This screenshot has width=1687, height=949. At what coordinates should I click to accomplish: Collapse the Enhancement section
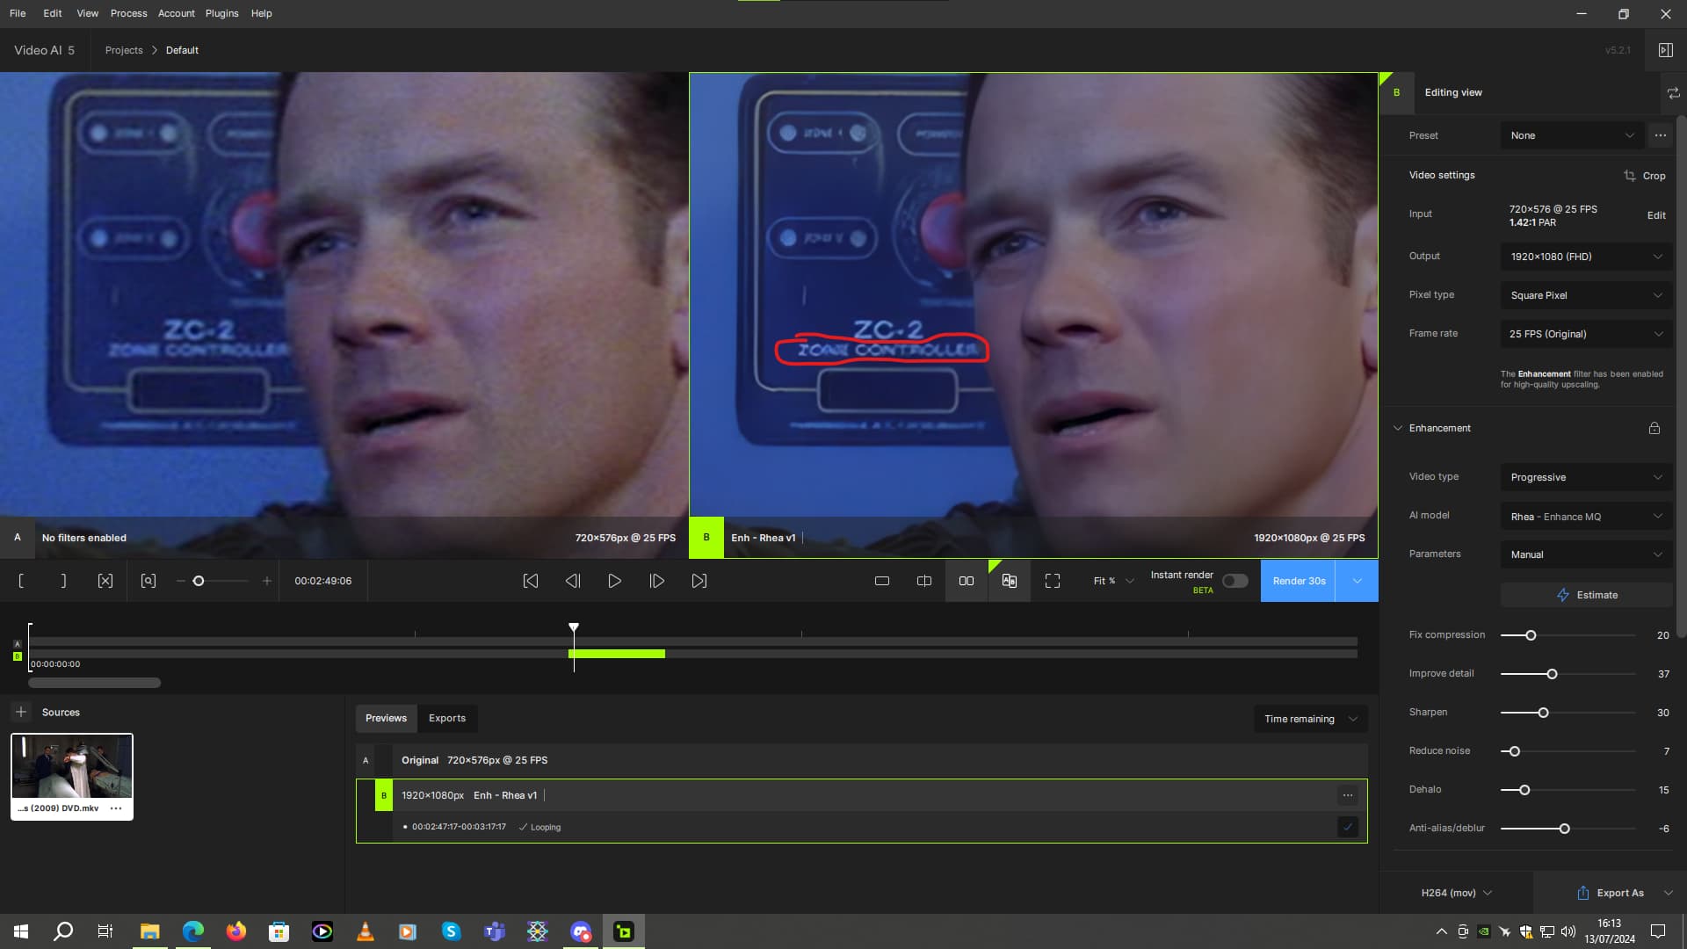(1398, 428)
